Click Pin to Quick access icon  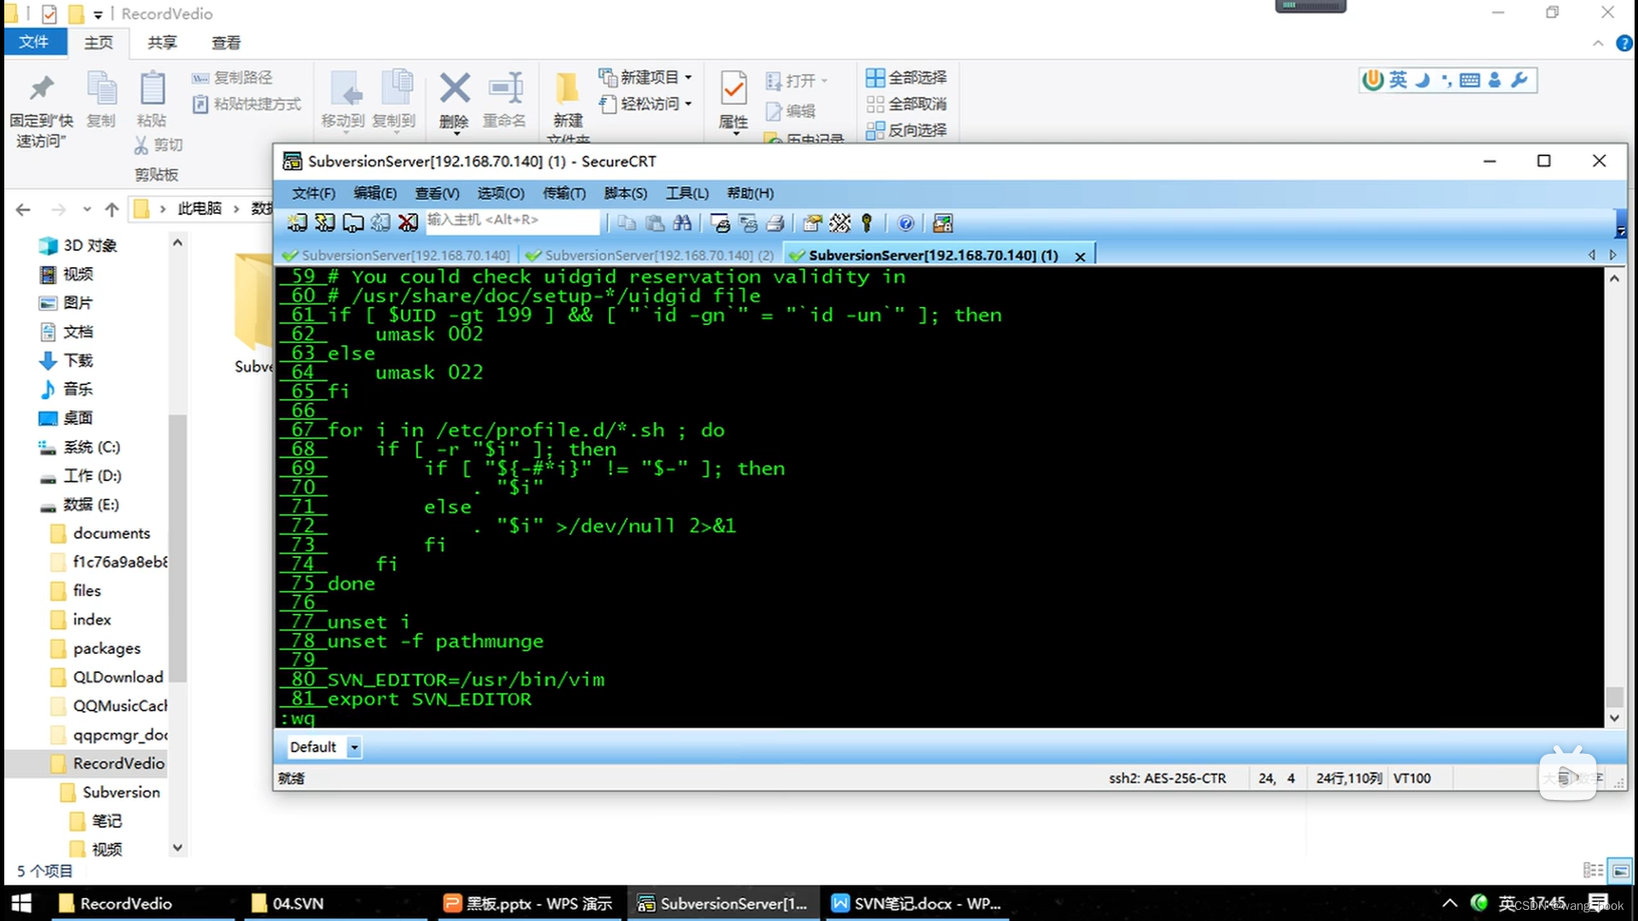click(x=41, y=88)
